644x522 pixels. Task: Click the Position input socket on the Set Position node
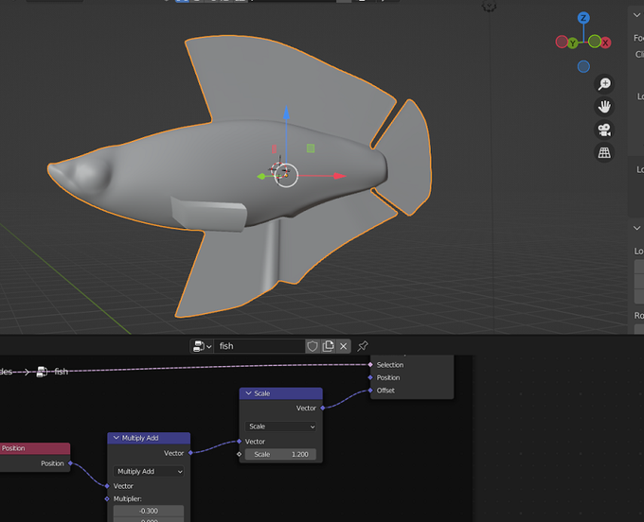[370, 377]
